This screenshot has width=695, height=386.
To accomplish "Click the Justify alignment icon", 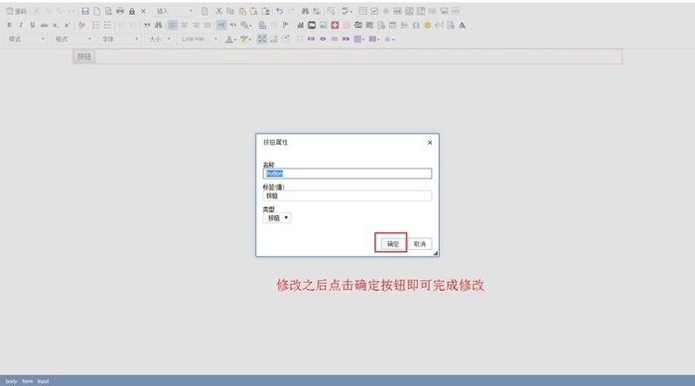I will pyautogui.click(x=207, y=25).
